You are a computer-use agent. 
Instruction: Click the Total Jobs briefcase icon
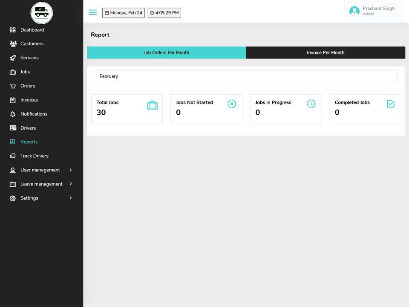[x=153, y=105]
